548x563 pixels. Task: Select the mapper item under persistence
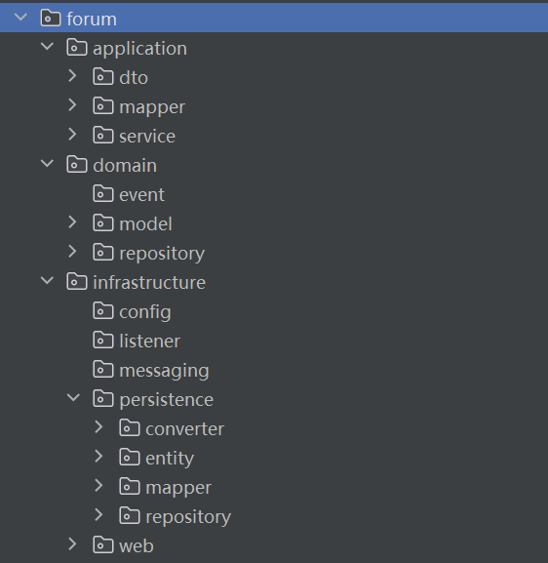178,488
